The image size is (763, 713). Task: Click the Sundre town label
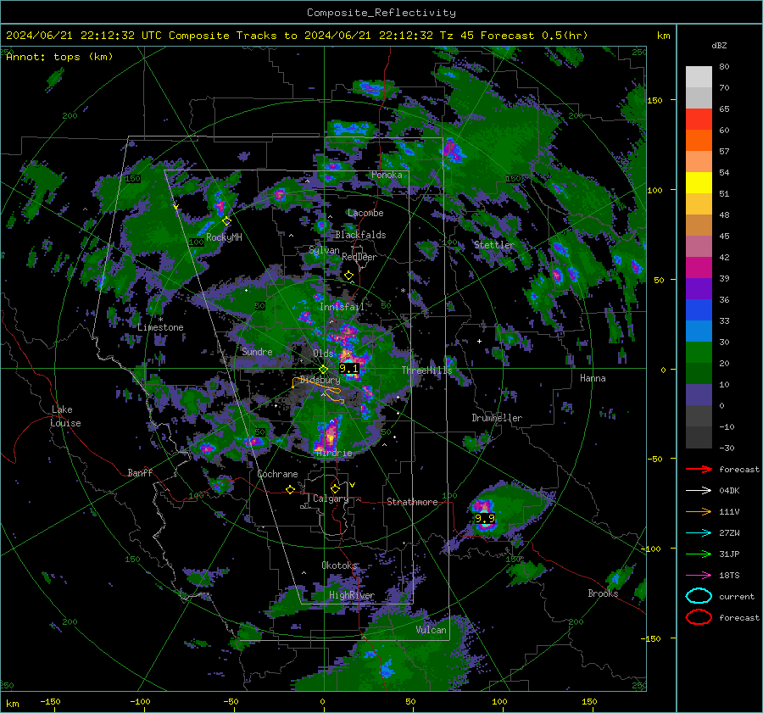[x=257, y=352]
